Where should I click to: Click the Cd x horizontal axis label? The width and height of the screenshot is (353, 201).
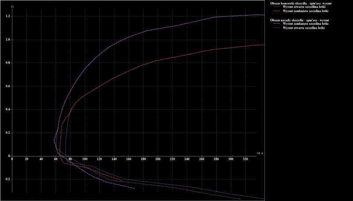point(259,153)
